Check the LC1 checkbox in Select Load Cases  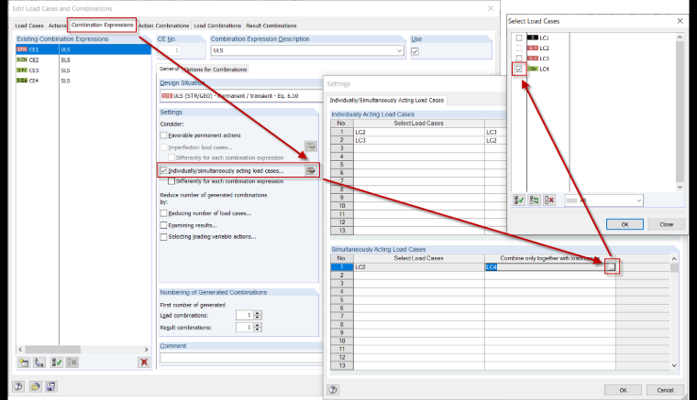click(519, 38)
